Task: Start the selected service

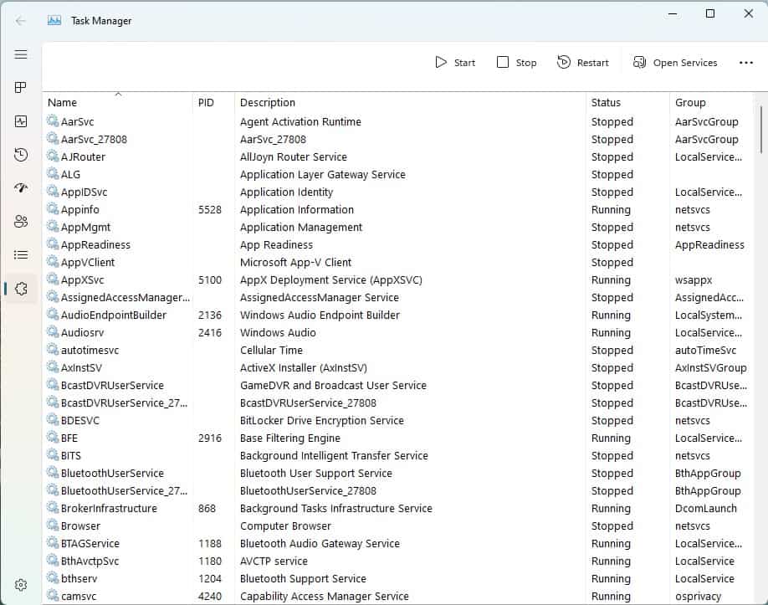Action: (x=454, y=62)
